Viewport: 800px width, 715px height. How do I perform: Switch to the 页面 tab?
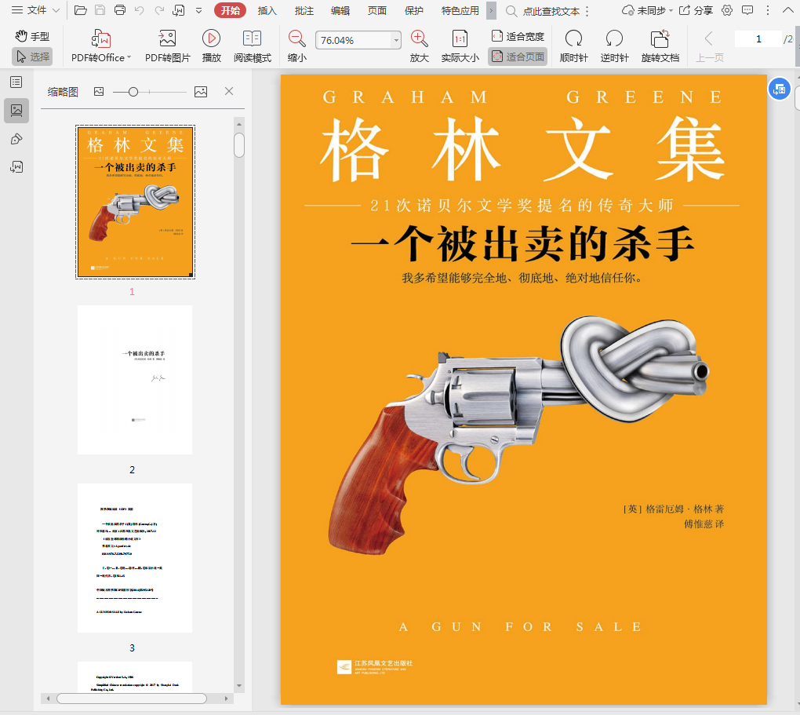coord(377,10)
